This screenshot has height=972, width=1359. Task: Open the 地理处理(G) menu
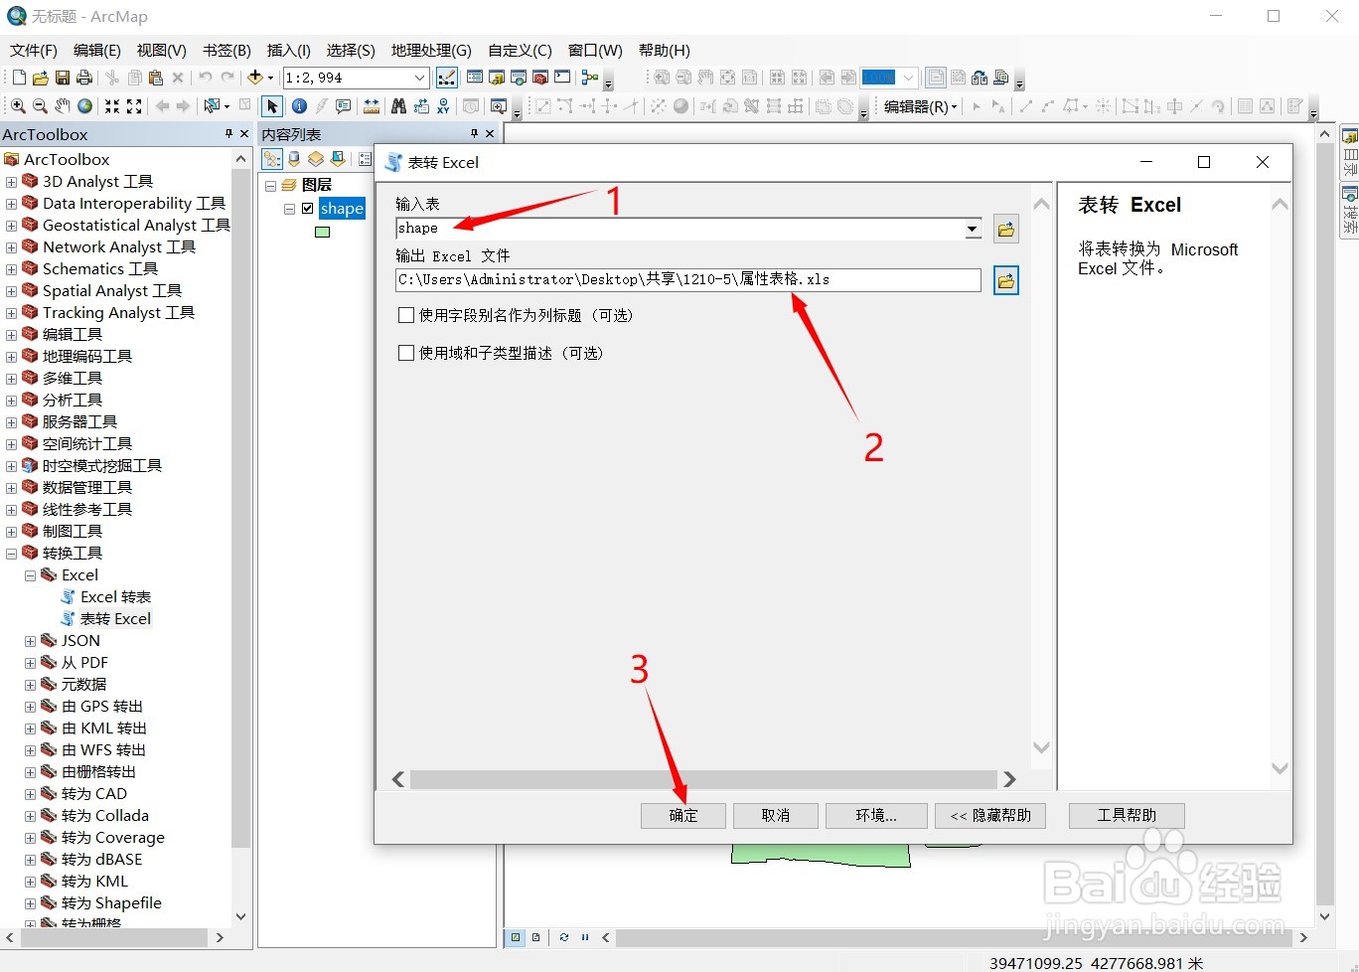point(430,51)
